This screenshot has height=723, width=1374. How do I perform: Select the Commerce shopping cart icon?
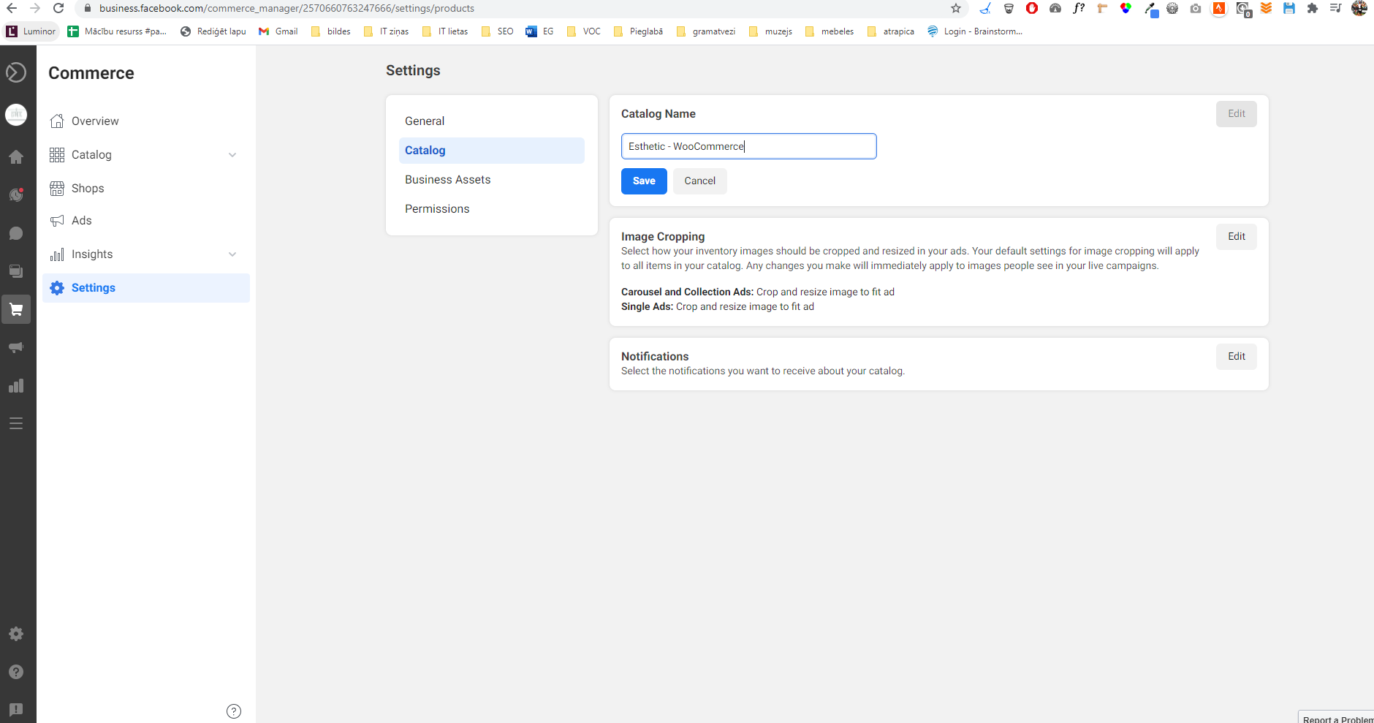(16, 309)
